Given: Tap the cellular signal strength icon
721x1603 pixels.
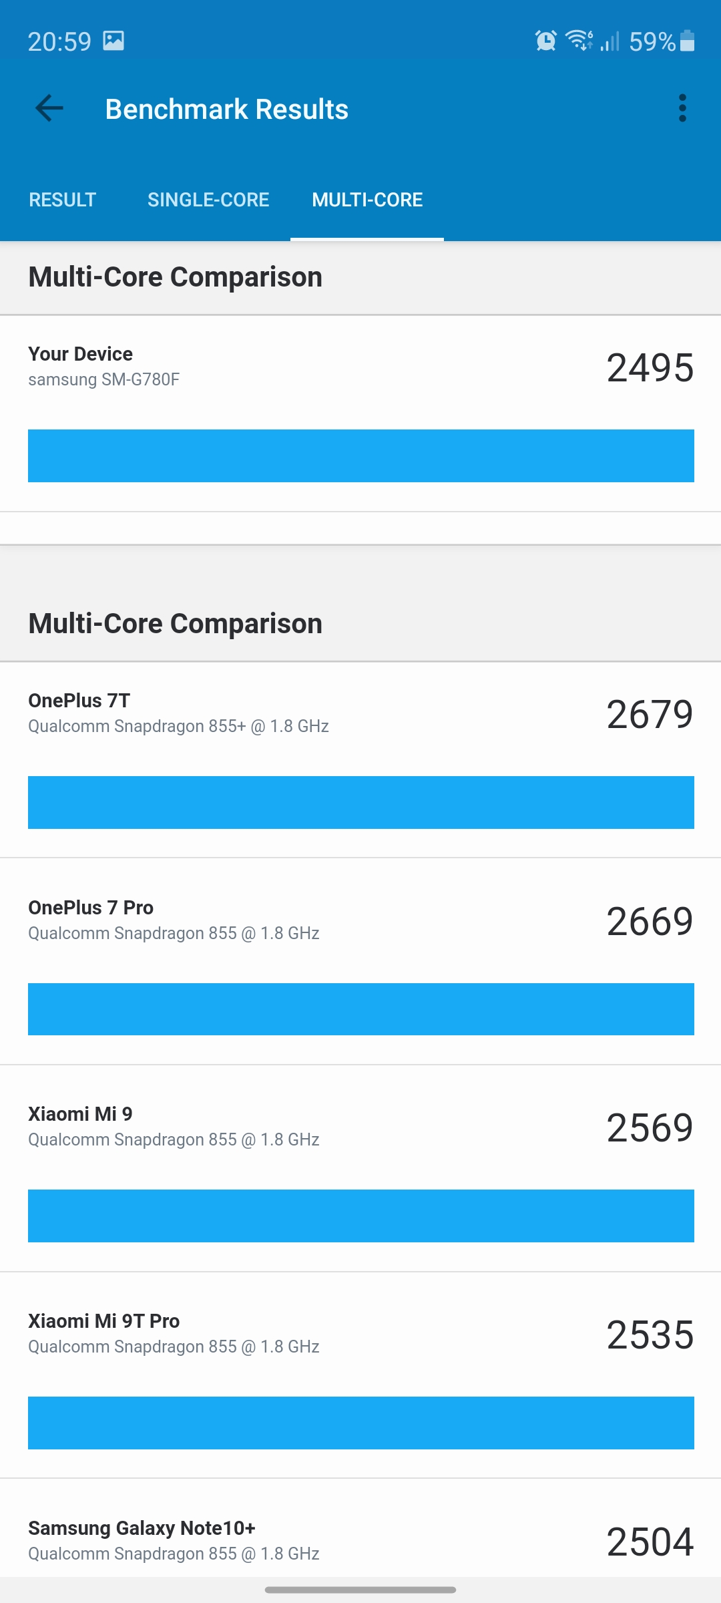Looking at the screenshot, I should click(610, 41).
